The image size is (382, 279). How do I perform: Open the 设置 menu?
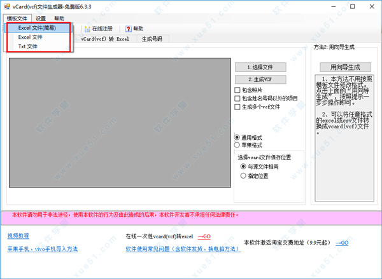(x=41, y=18)
